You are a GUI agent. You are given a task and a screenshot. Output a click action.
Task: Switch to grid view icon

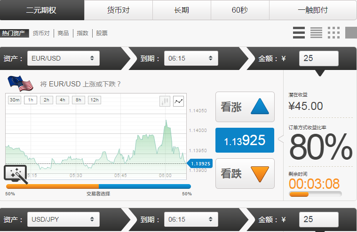[x=333, y=32]
